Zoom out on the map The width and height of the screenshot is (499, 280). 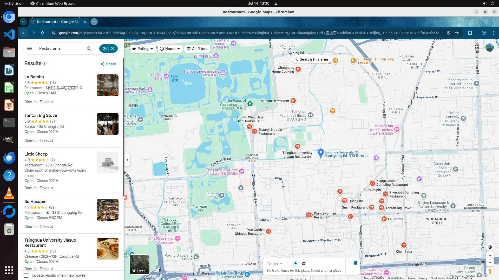click(x=490, y=263)
